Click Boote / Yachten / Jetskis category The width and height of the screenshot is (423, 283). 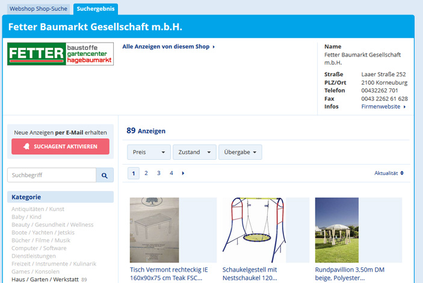coord(43,233)
